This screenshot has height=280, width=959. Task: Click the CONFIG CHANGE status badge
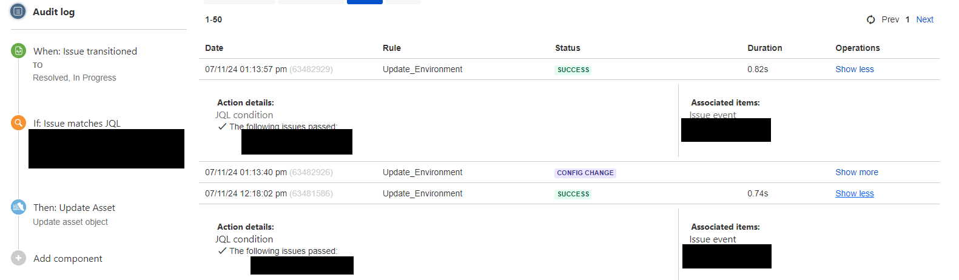585,173
